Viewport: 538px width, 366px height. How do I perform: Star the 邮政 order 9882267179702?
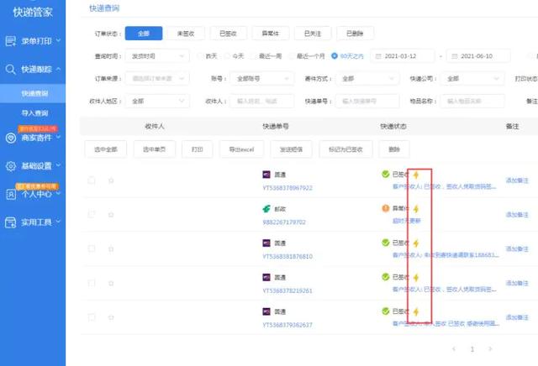point(111,215)
